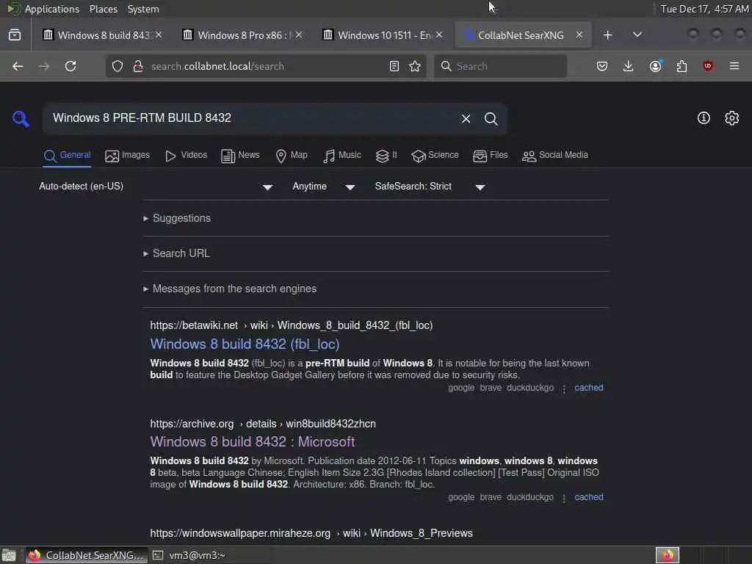Open cached link for betawiki result
752x564 pixels.
[588, 388]
